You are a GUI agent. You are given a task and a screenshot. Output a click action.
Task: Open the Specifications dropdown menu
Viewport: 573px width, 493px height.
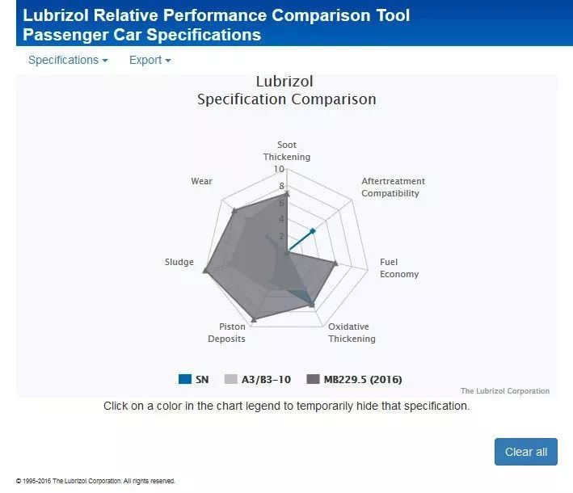67,61
